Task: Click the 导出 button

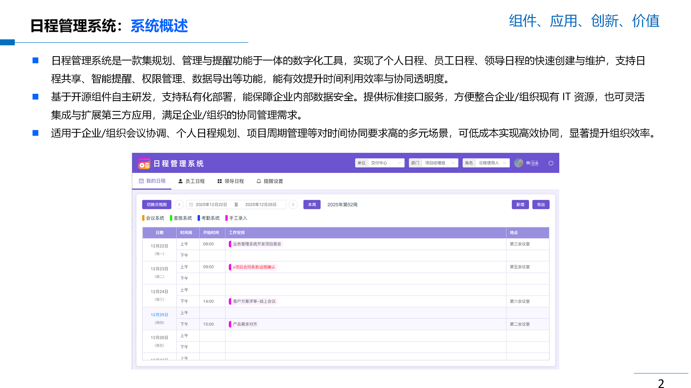Action: coord(541,205)
